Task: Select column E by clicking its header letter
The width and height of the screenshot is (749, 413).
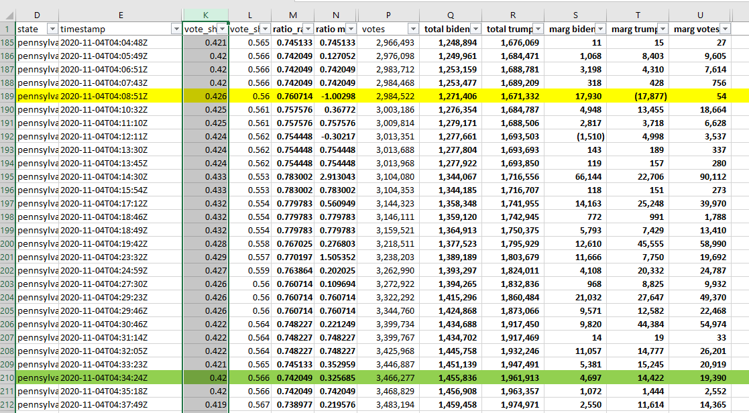Action: point(121,15)
